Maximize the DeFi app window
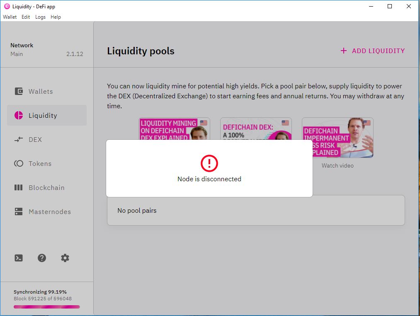The width and height of the screenshot is (420, 316). (390, 7)
